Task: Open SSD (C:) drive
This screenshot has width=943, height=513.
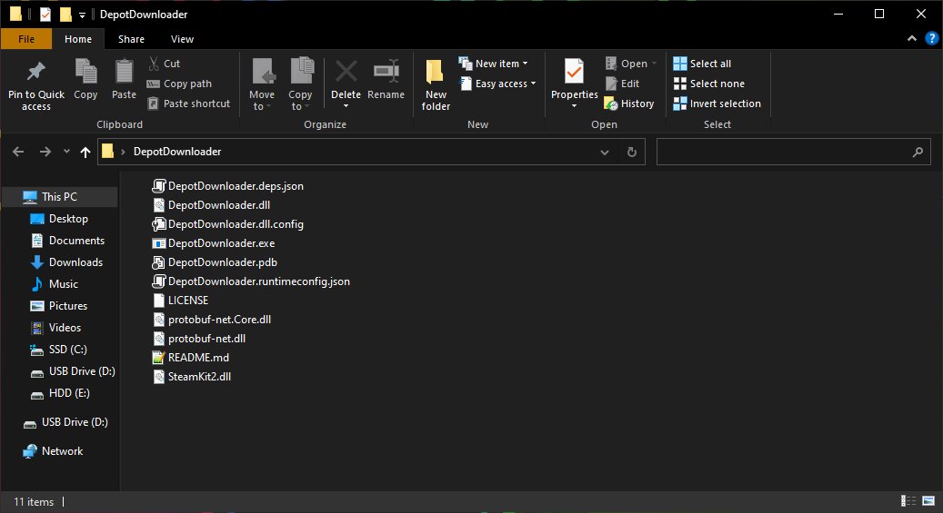Action: click(x=67, y=349)
